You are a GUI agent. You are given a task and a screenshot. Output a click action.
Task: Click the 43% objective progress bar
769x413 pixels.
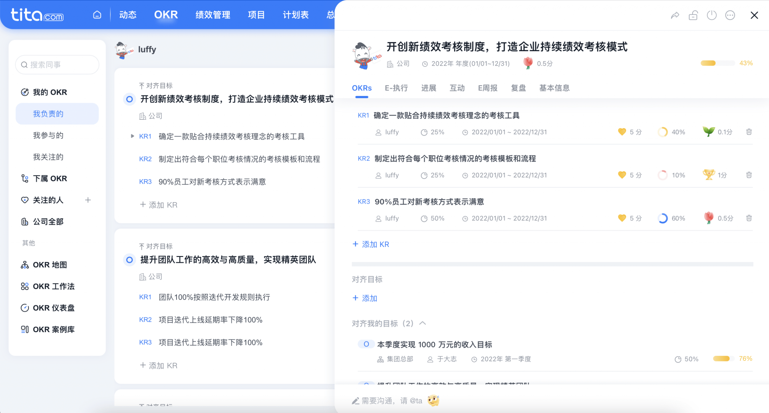click(718, 63)
